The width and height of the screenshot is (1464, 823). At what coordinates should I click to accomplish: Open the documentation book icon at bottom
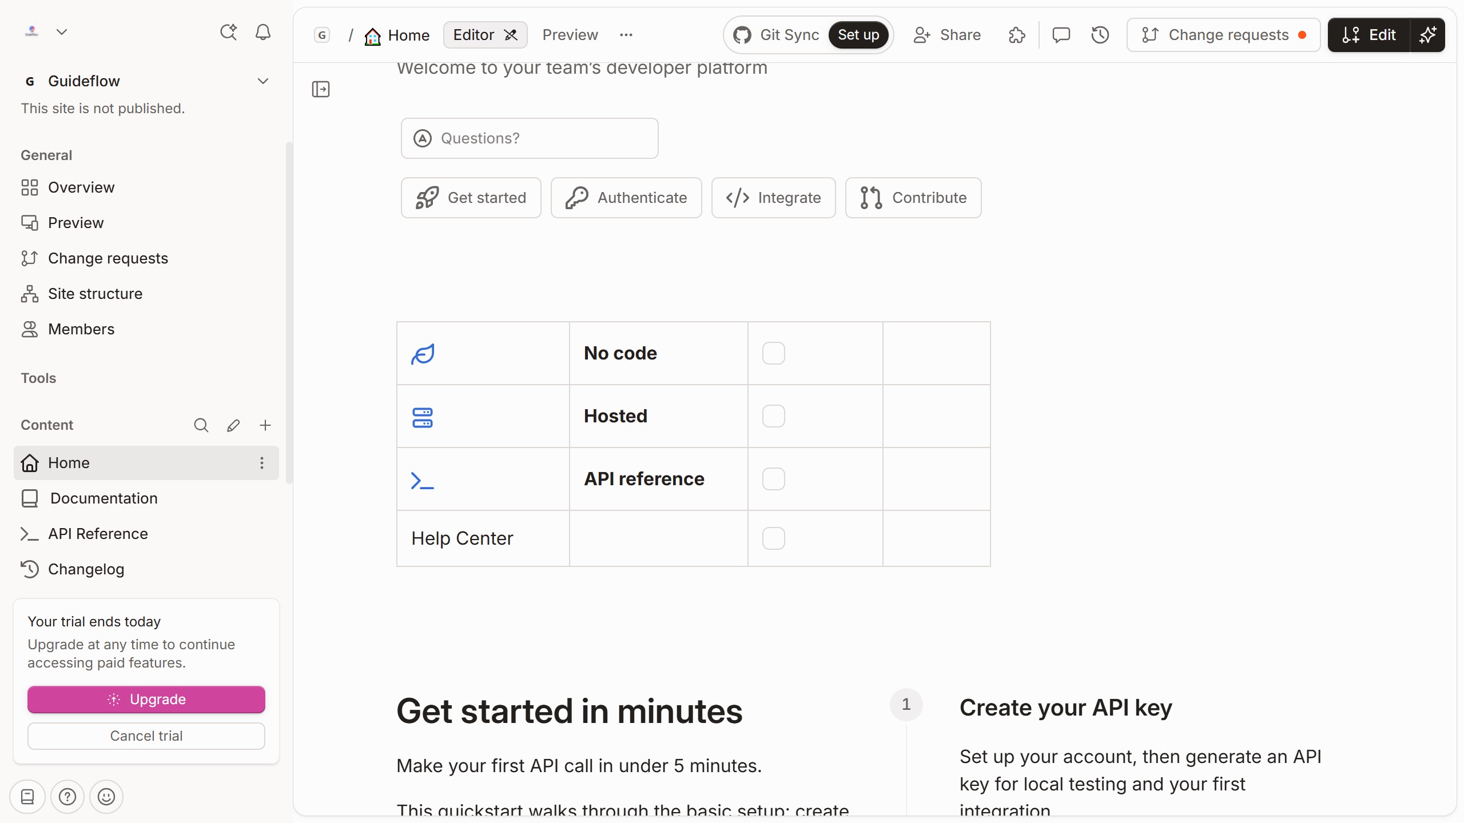(x=27, y=797)
